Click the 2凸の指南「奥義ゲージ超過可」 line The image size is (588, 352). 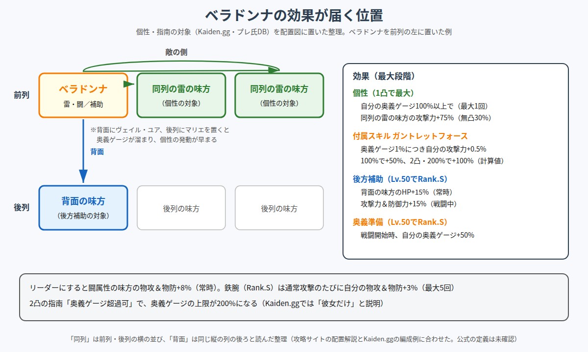[206, 303]
